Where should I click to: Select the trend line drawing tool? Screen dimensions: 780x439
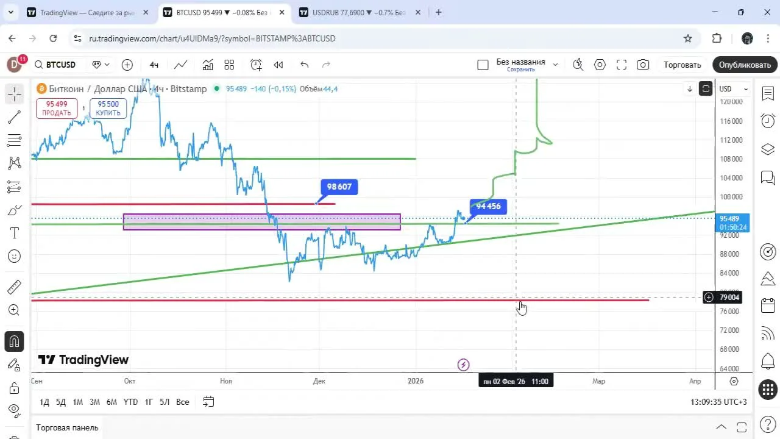coord(14,117)
